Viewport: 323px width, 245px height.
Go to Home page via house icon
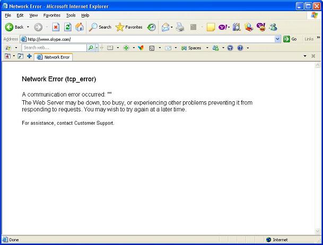coord(80,27)
